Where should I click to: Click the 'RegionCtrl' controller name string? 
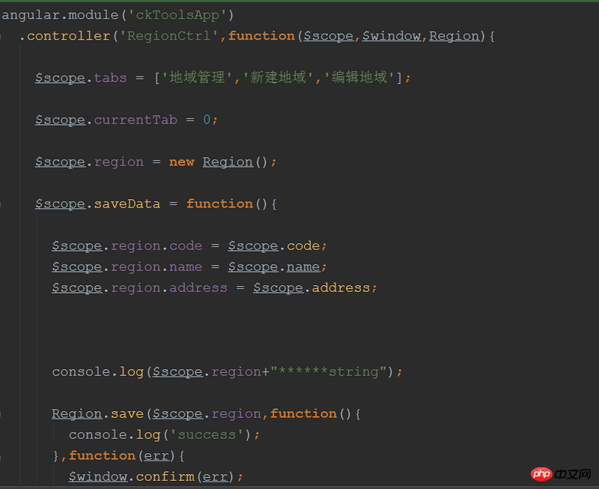click(168, 36)
